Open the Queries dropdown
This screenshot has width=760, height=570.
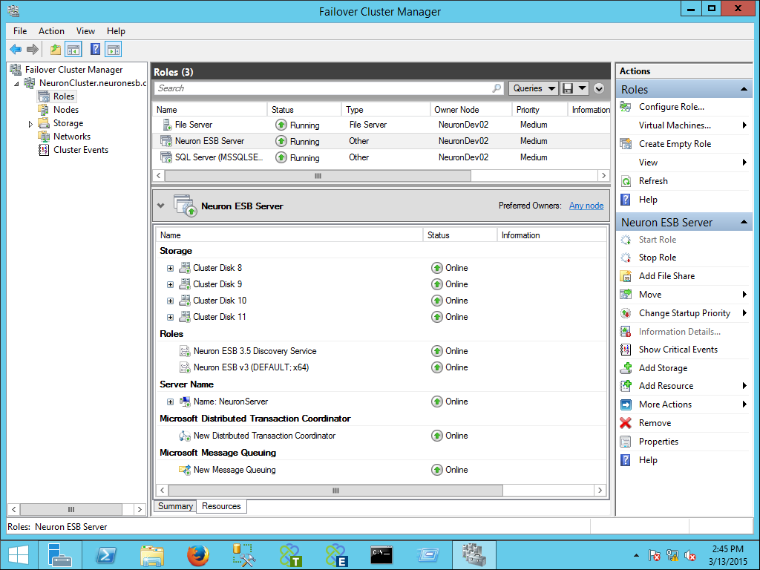click(x=533, y=88)
